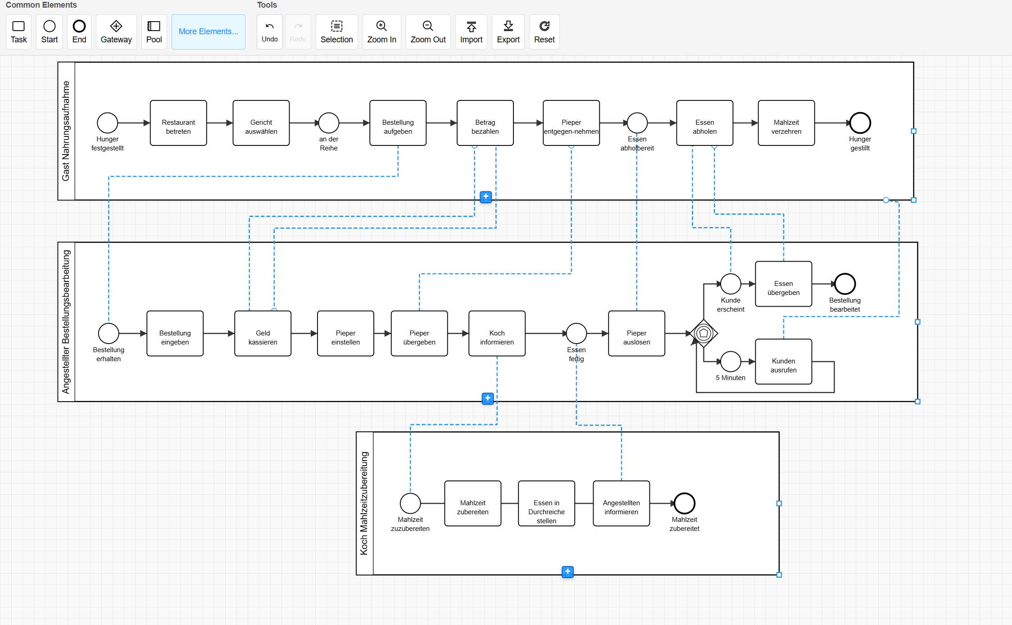Select the 'Mahlzeit zuzubereiten' start event
1012x625 pixels.
click(x=410, y=503)
